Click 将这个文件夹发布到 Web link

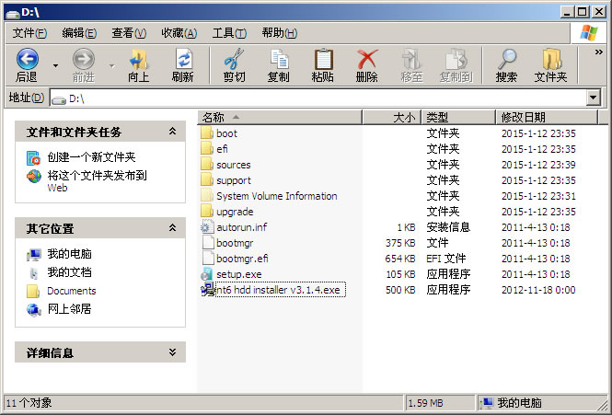(x=97, y=181)
